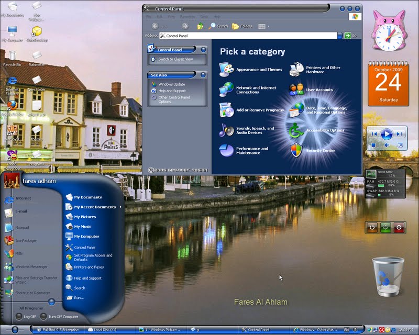Click the Up folder toolbar icon
Image resolution: width=419 pixels, height=335 pixels.
200,26
